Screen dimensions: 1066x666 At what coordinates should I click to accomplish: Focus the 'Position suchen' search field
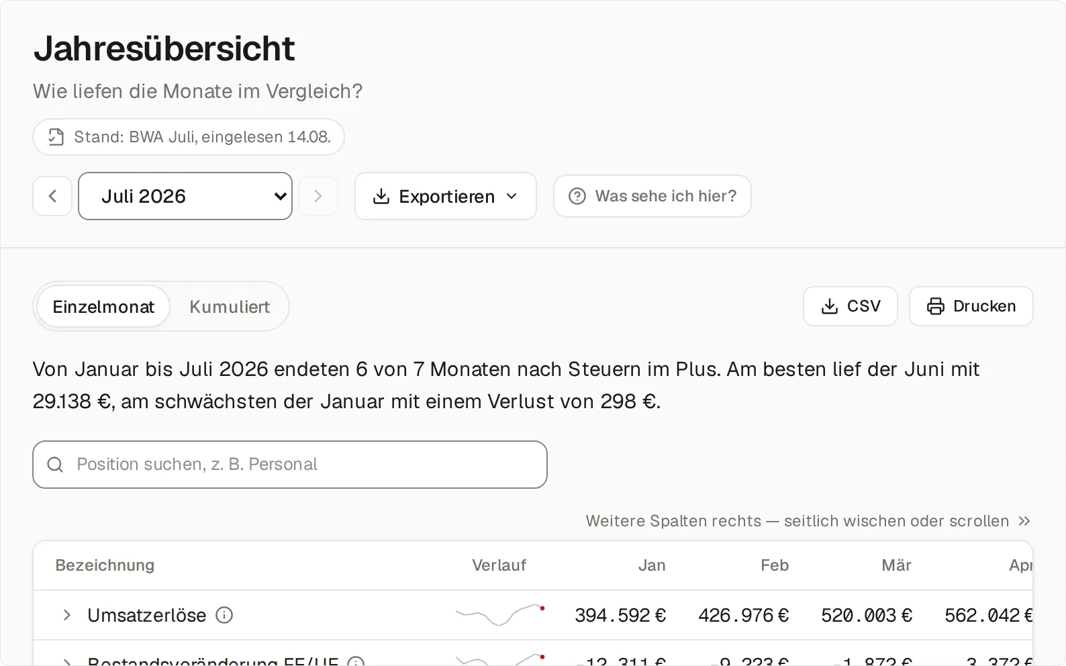tap(290, 465)
